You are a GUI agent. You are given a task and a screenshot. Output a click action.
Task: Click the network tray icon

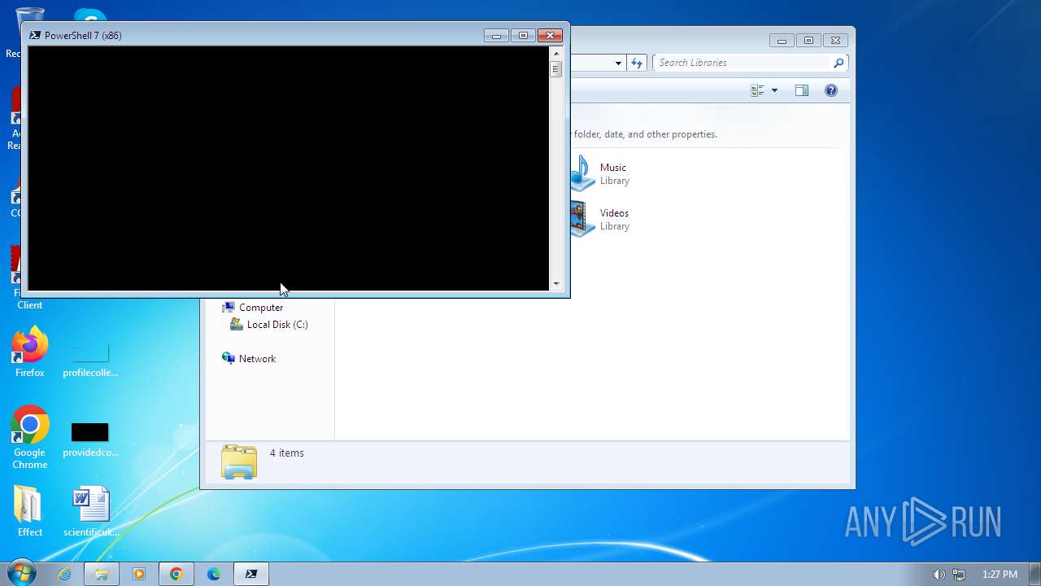click(x=959, y=575)
